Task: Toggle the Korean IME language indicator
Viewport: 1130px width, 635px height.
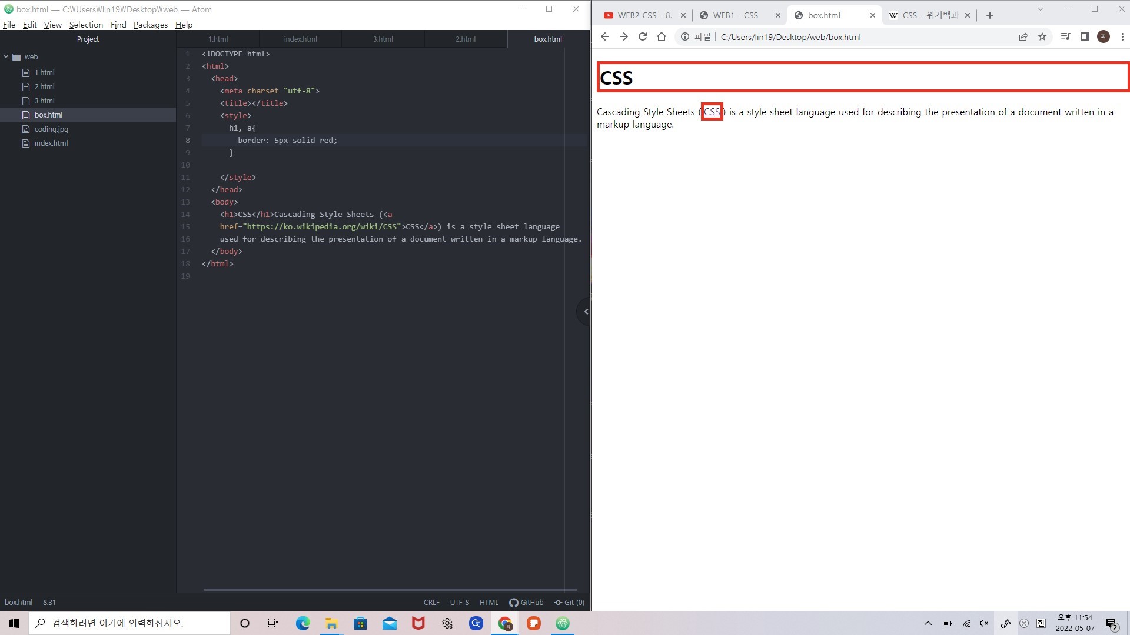Action: 1041,623
